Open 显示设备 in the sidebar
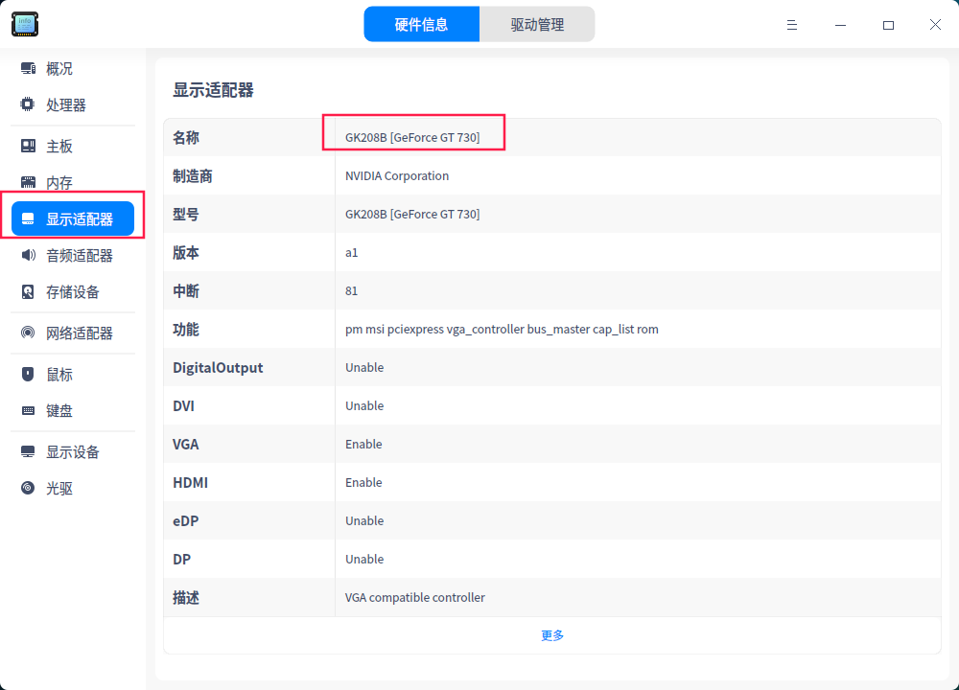 pyautogui.click(x=73, y=451)
